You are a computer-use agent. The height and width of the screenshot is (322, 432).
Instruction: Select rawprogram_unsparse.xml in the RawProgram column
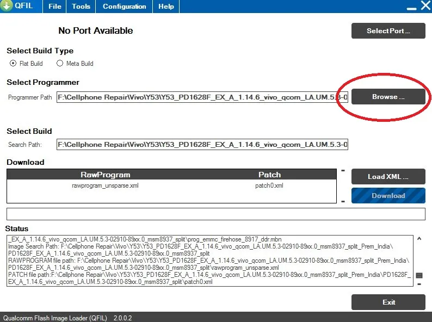click(x=105, y=185)
